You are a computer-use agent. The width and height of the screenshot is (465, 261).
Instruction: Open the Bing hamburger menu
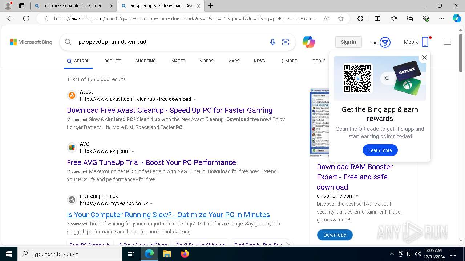click(447, 42)
